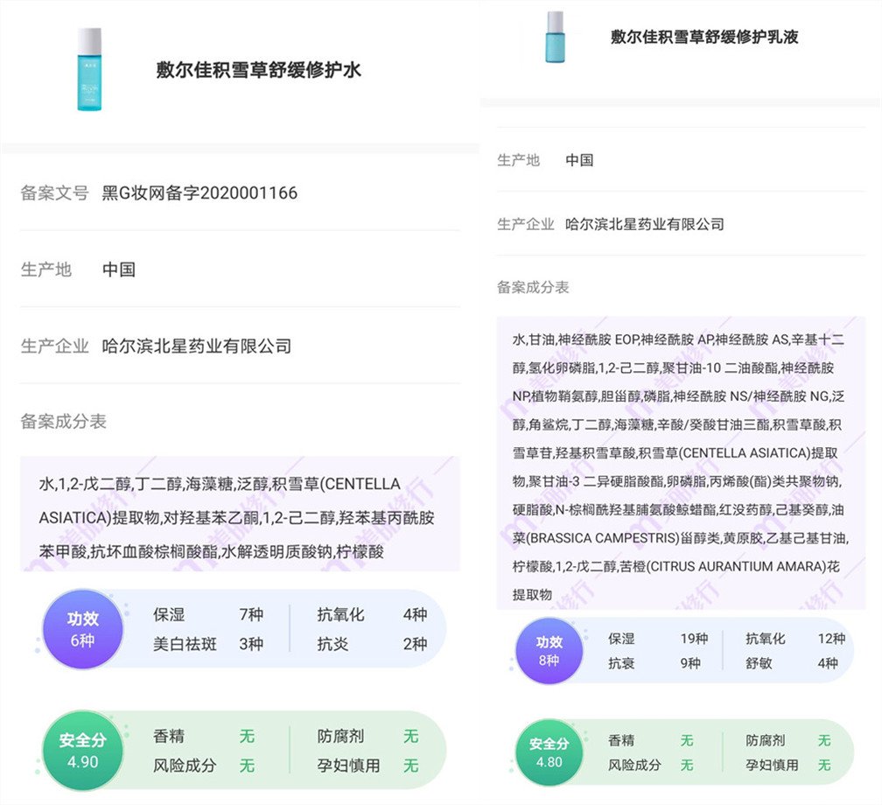Select the product title 敷尔佳积雪草舒缓修护乳液
Screen dimensions: 882x805
(704, 37)
